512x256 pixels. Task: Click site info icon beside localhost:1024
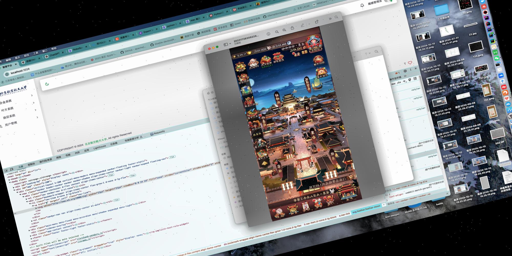point(7,74)
